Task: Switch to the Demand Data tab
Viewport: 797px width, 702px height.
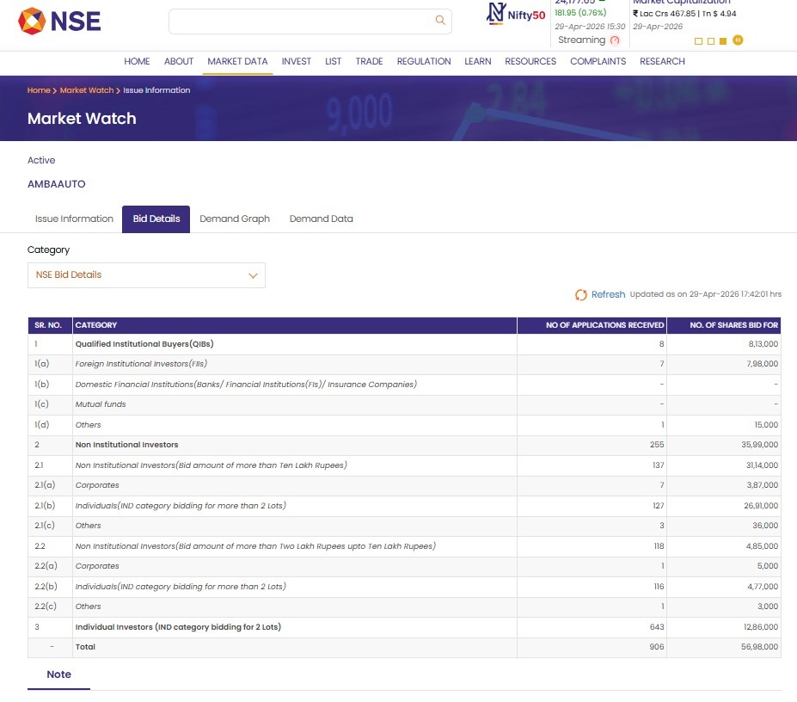Action: 322,219
